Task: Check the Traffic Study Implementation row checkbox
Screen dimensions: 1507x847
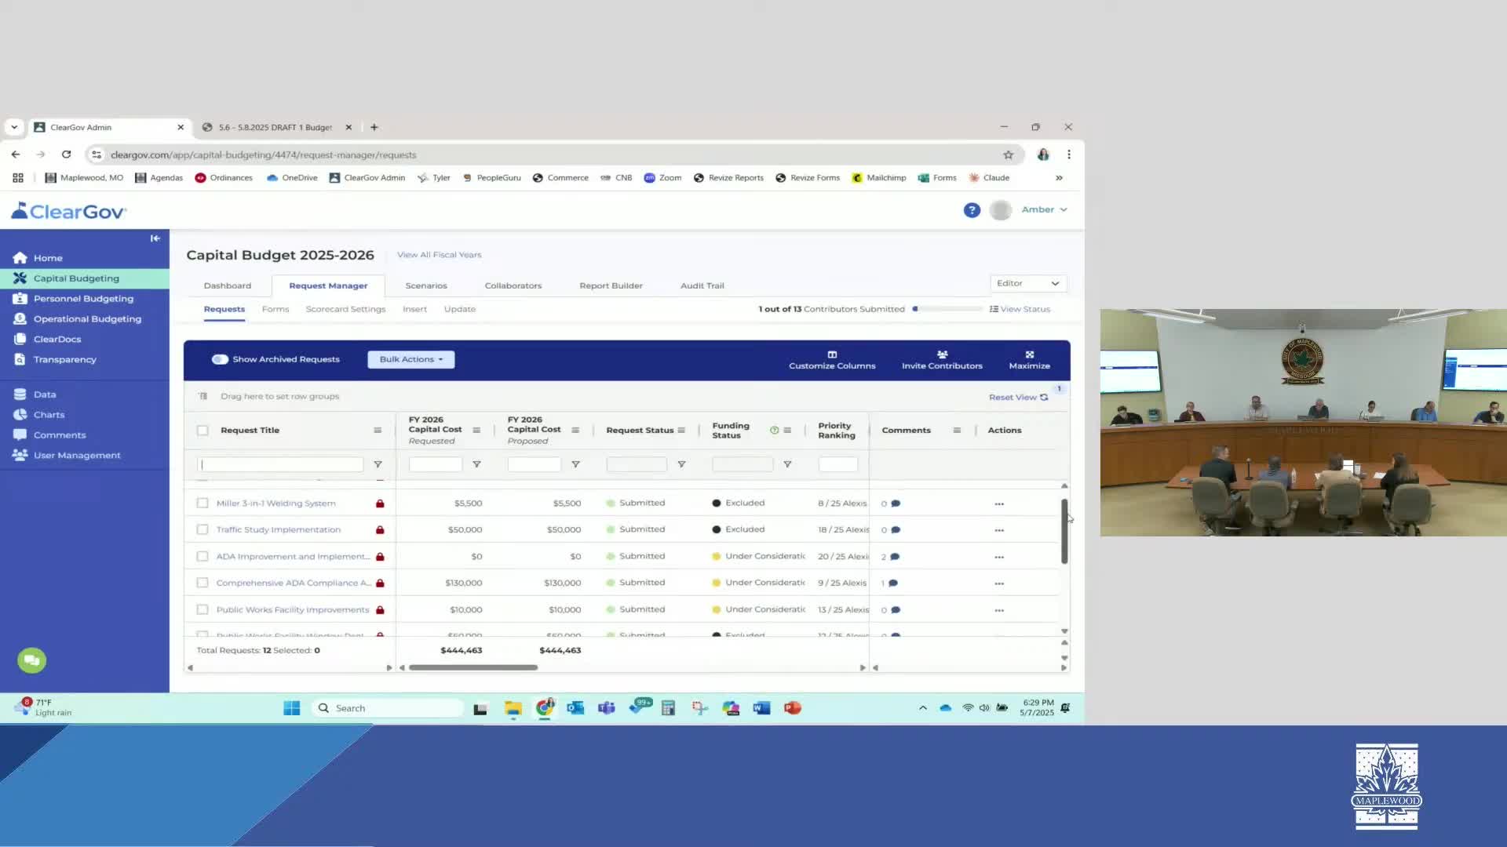Action: (x=203, y=530)
